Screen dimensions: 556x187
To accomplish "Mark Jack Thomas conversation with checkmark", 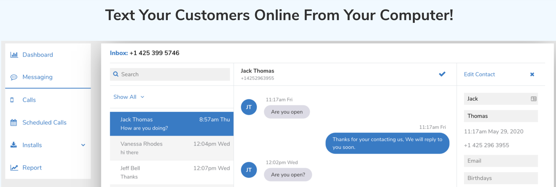I will [x=442, y=74].
